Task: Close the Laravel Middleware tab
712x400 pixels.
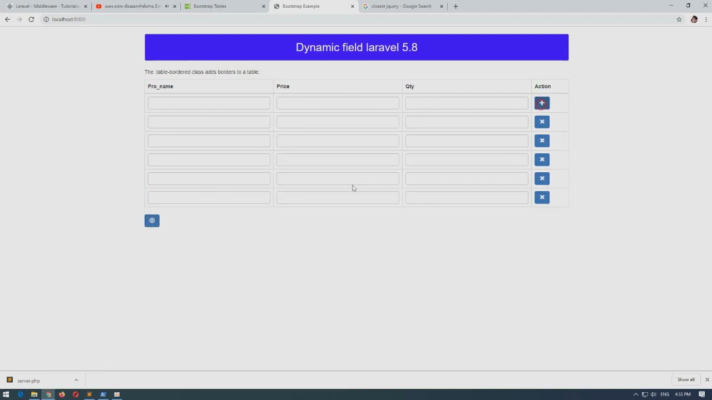Action: 86,6
